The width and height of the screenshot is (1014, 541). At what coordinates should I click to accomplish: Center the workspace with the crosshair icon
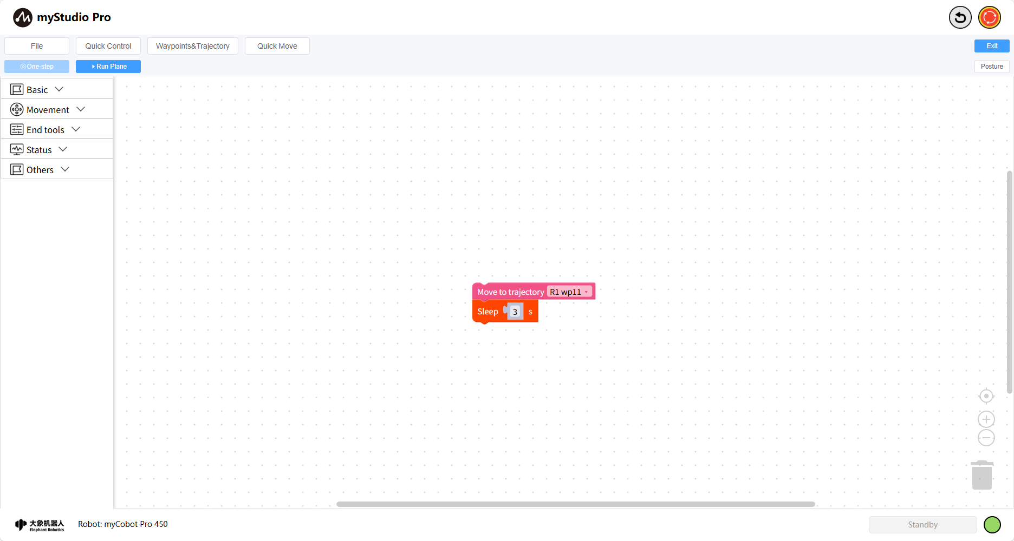986,396
